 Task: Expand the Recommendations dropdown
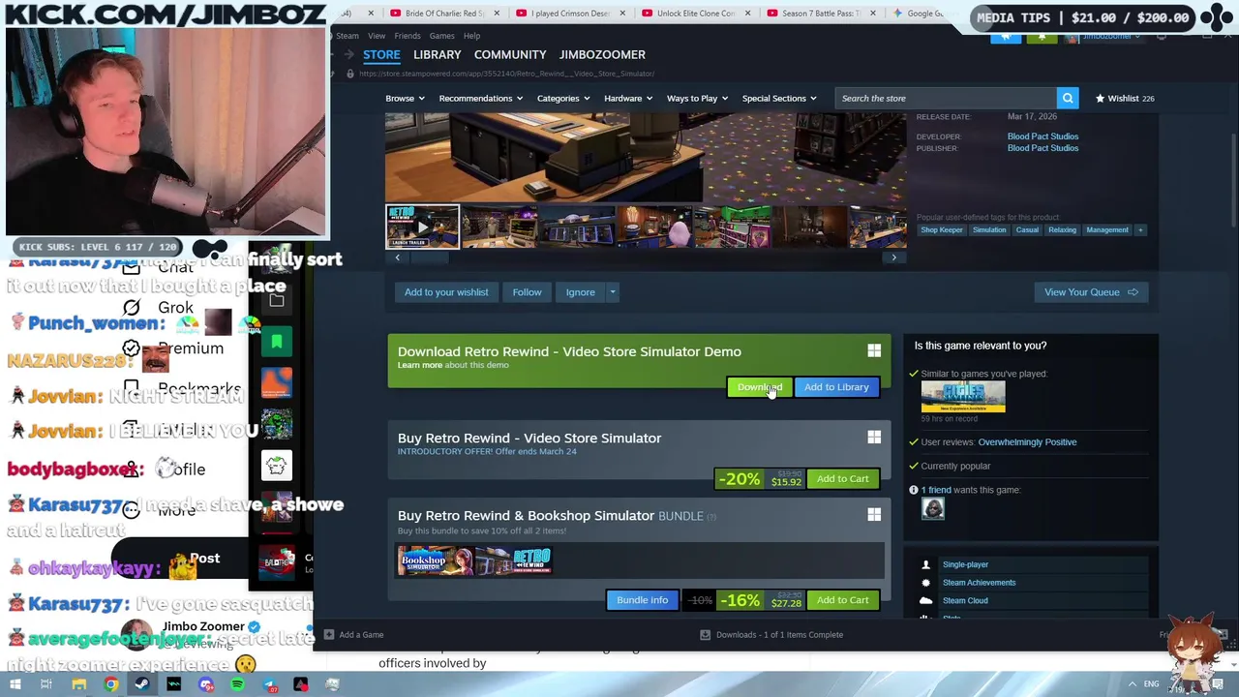pos(480,98)
